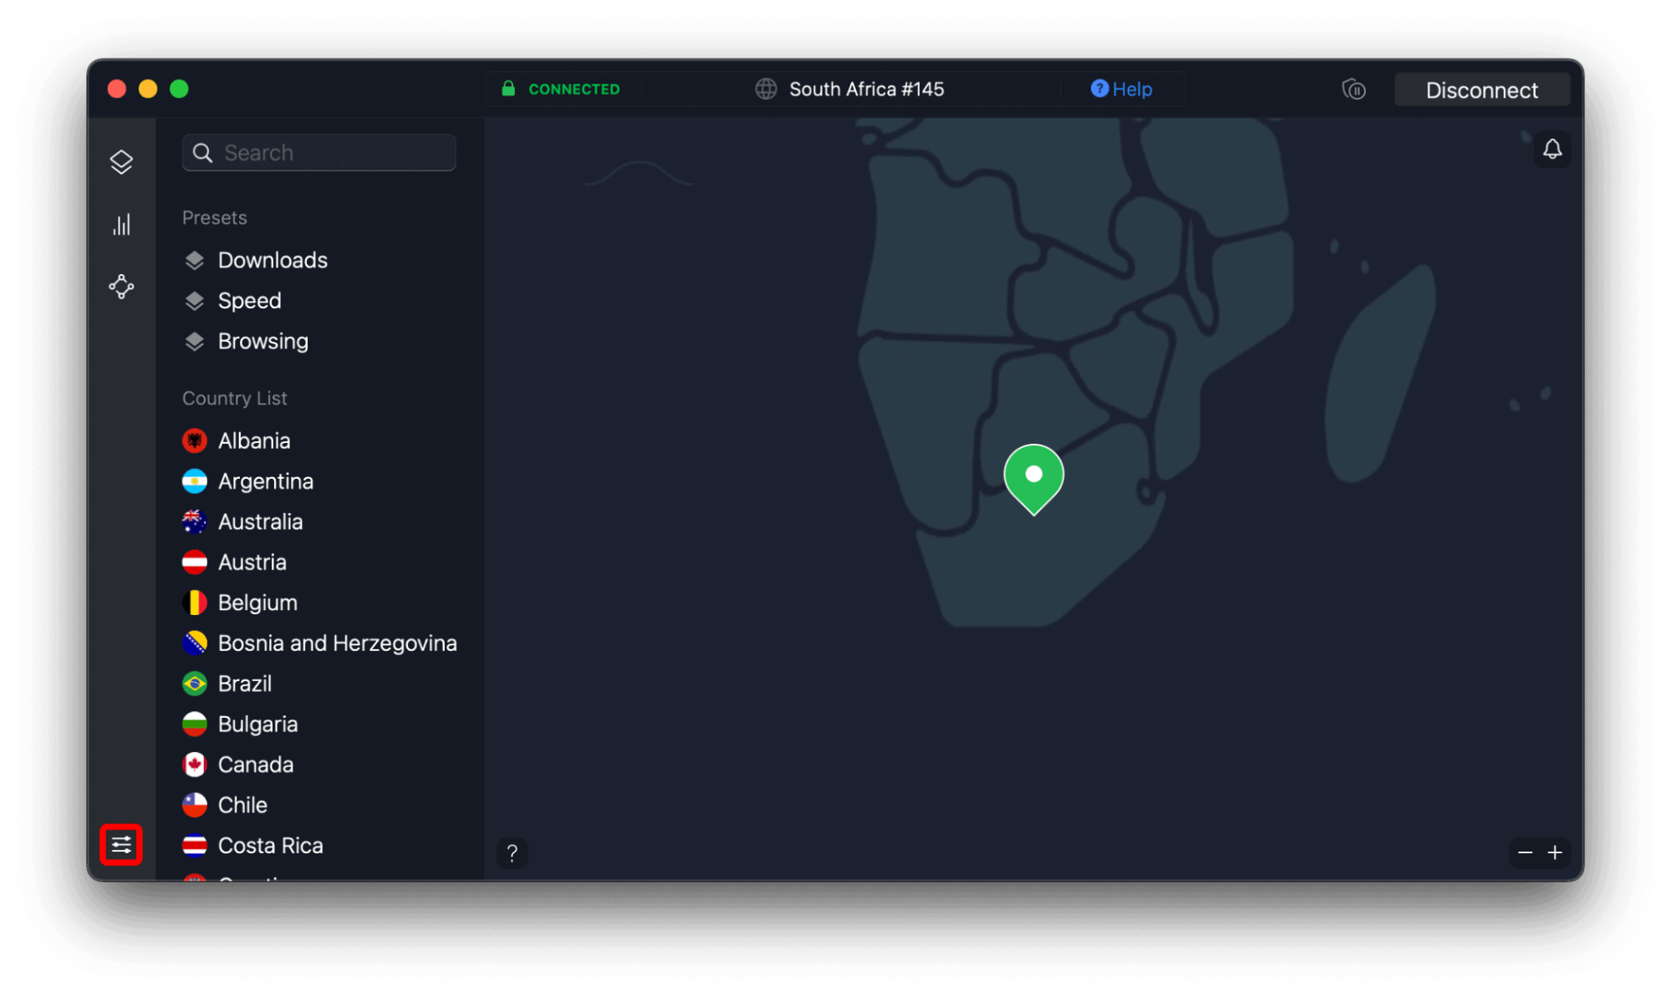Click the pause connection icon beside Disconnect
1671x997 pixels.
(1354, 89)
